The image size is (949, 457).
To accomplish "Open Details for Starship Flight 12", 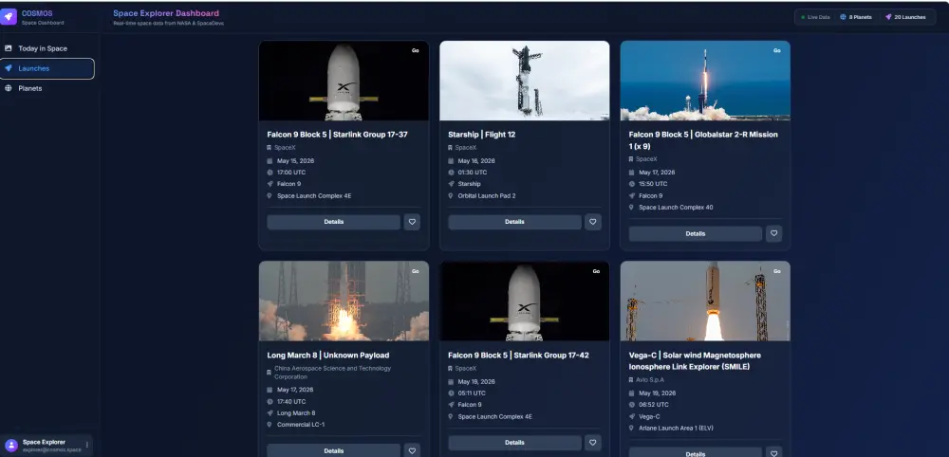I will coord(514,222).
